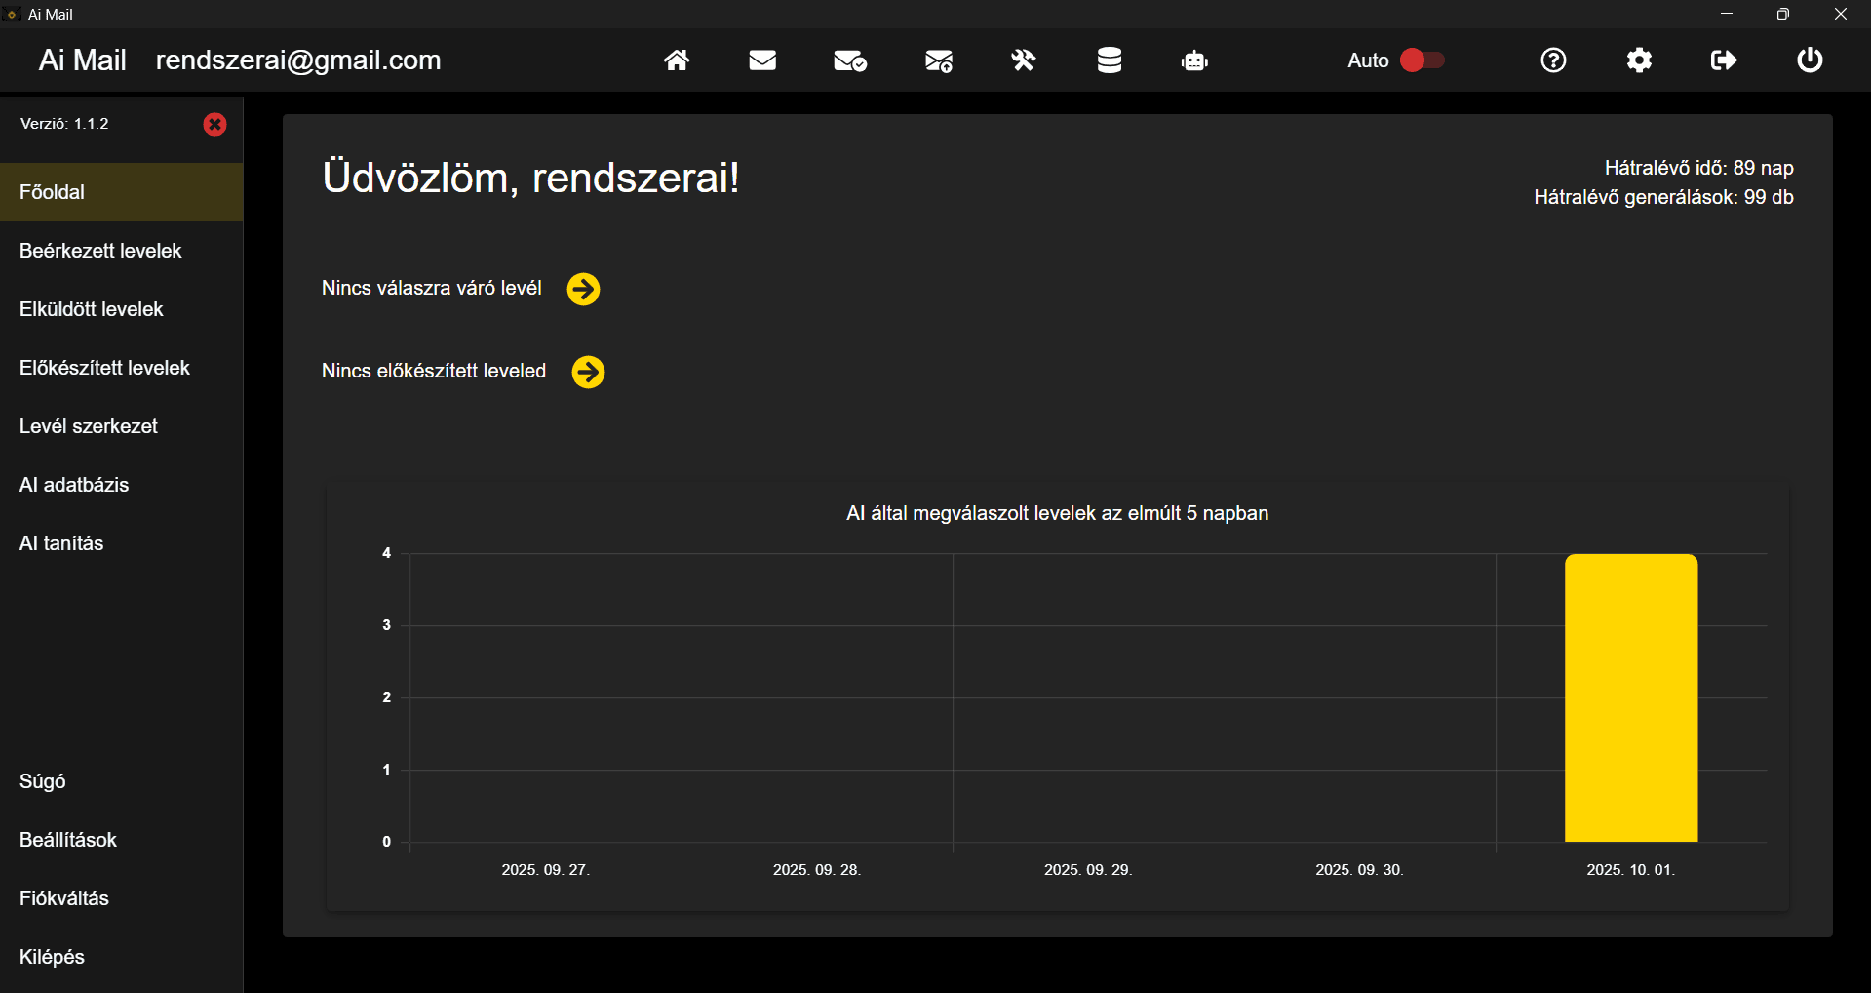
Task: Click the home icon in top toolbar
Action: (677, 60)
